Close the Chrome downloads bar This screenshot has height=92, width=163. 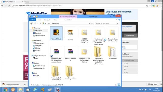161,84
